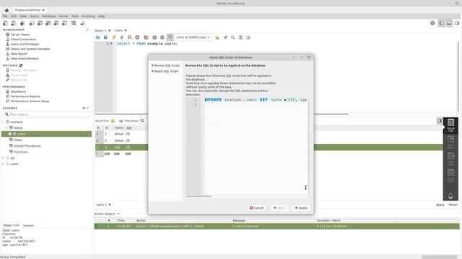This screenshot has height=259, width=462.
Task: Open Result Grid view side panel
Action: pos(450,125)
